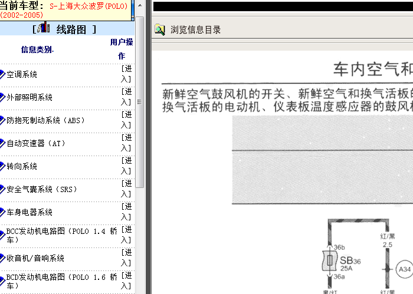
Task: Click the arrow icon before 收音机/音响系统
Action: coord(2,258)
